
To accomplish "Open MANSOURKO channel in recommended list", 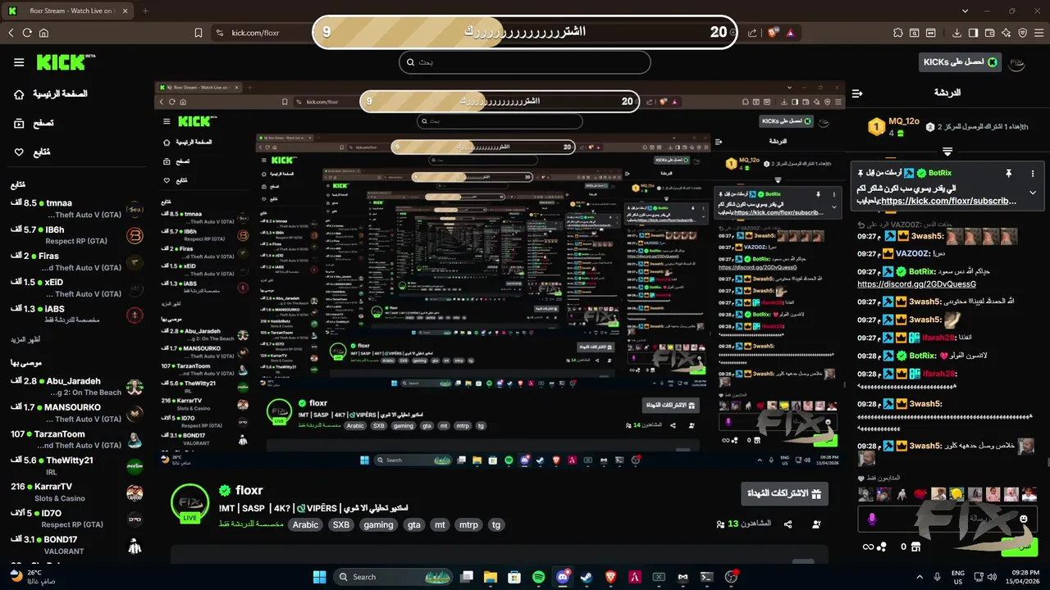I will (78, 413).
